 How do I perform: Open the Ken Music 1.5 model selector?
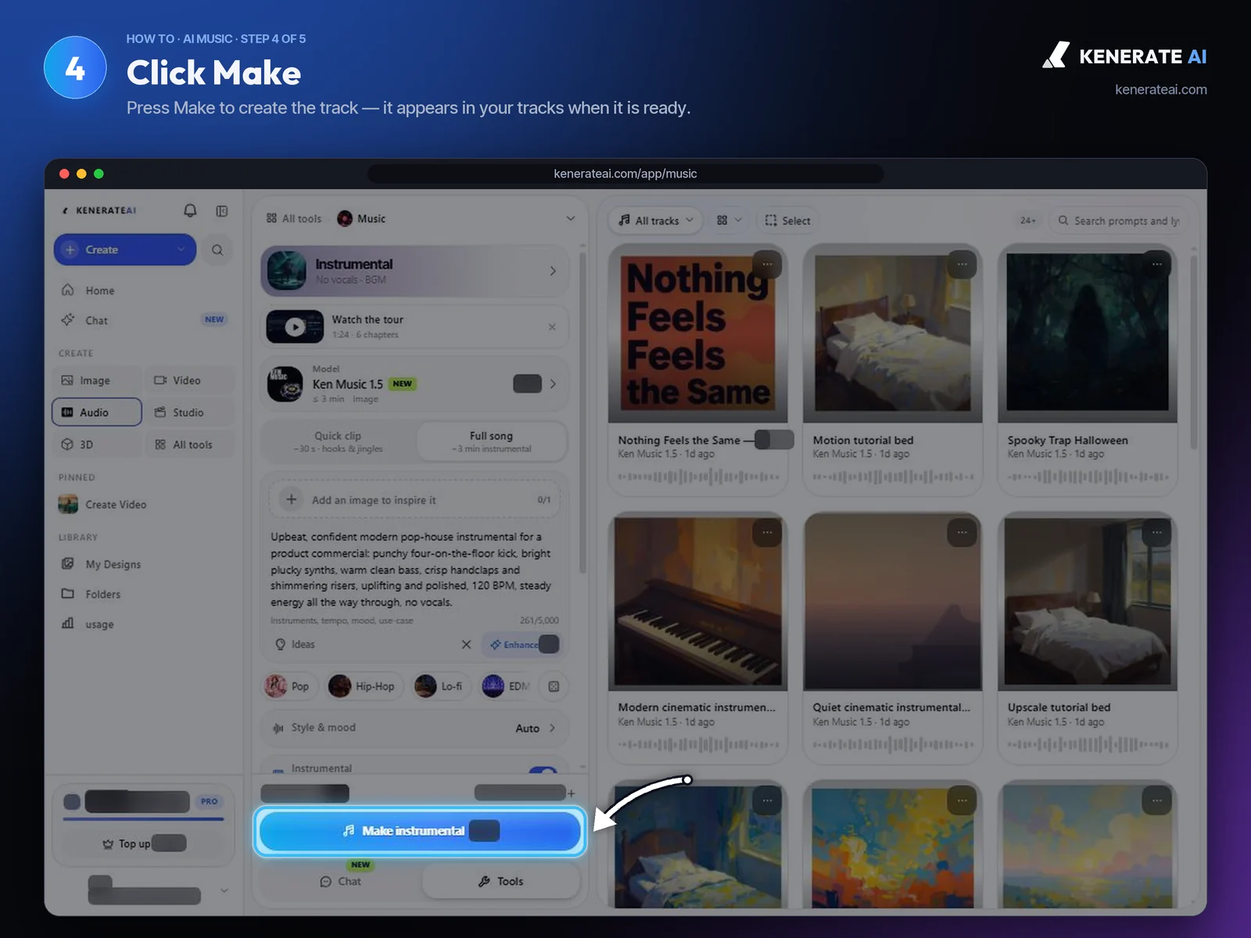pyautogui.click(x=414, y=384)
